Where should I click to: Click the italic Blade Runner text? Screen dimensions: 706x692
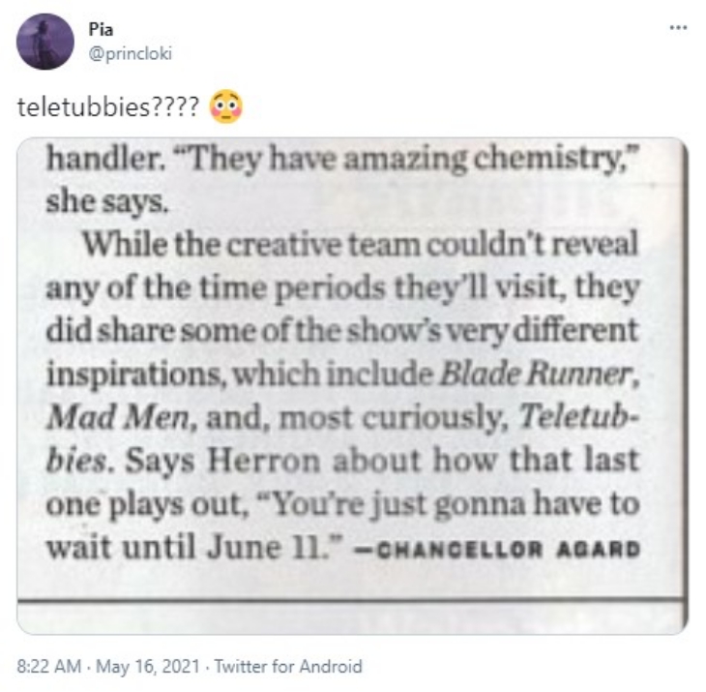pyautogui.click(x=535, y=374)
